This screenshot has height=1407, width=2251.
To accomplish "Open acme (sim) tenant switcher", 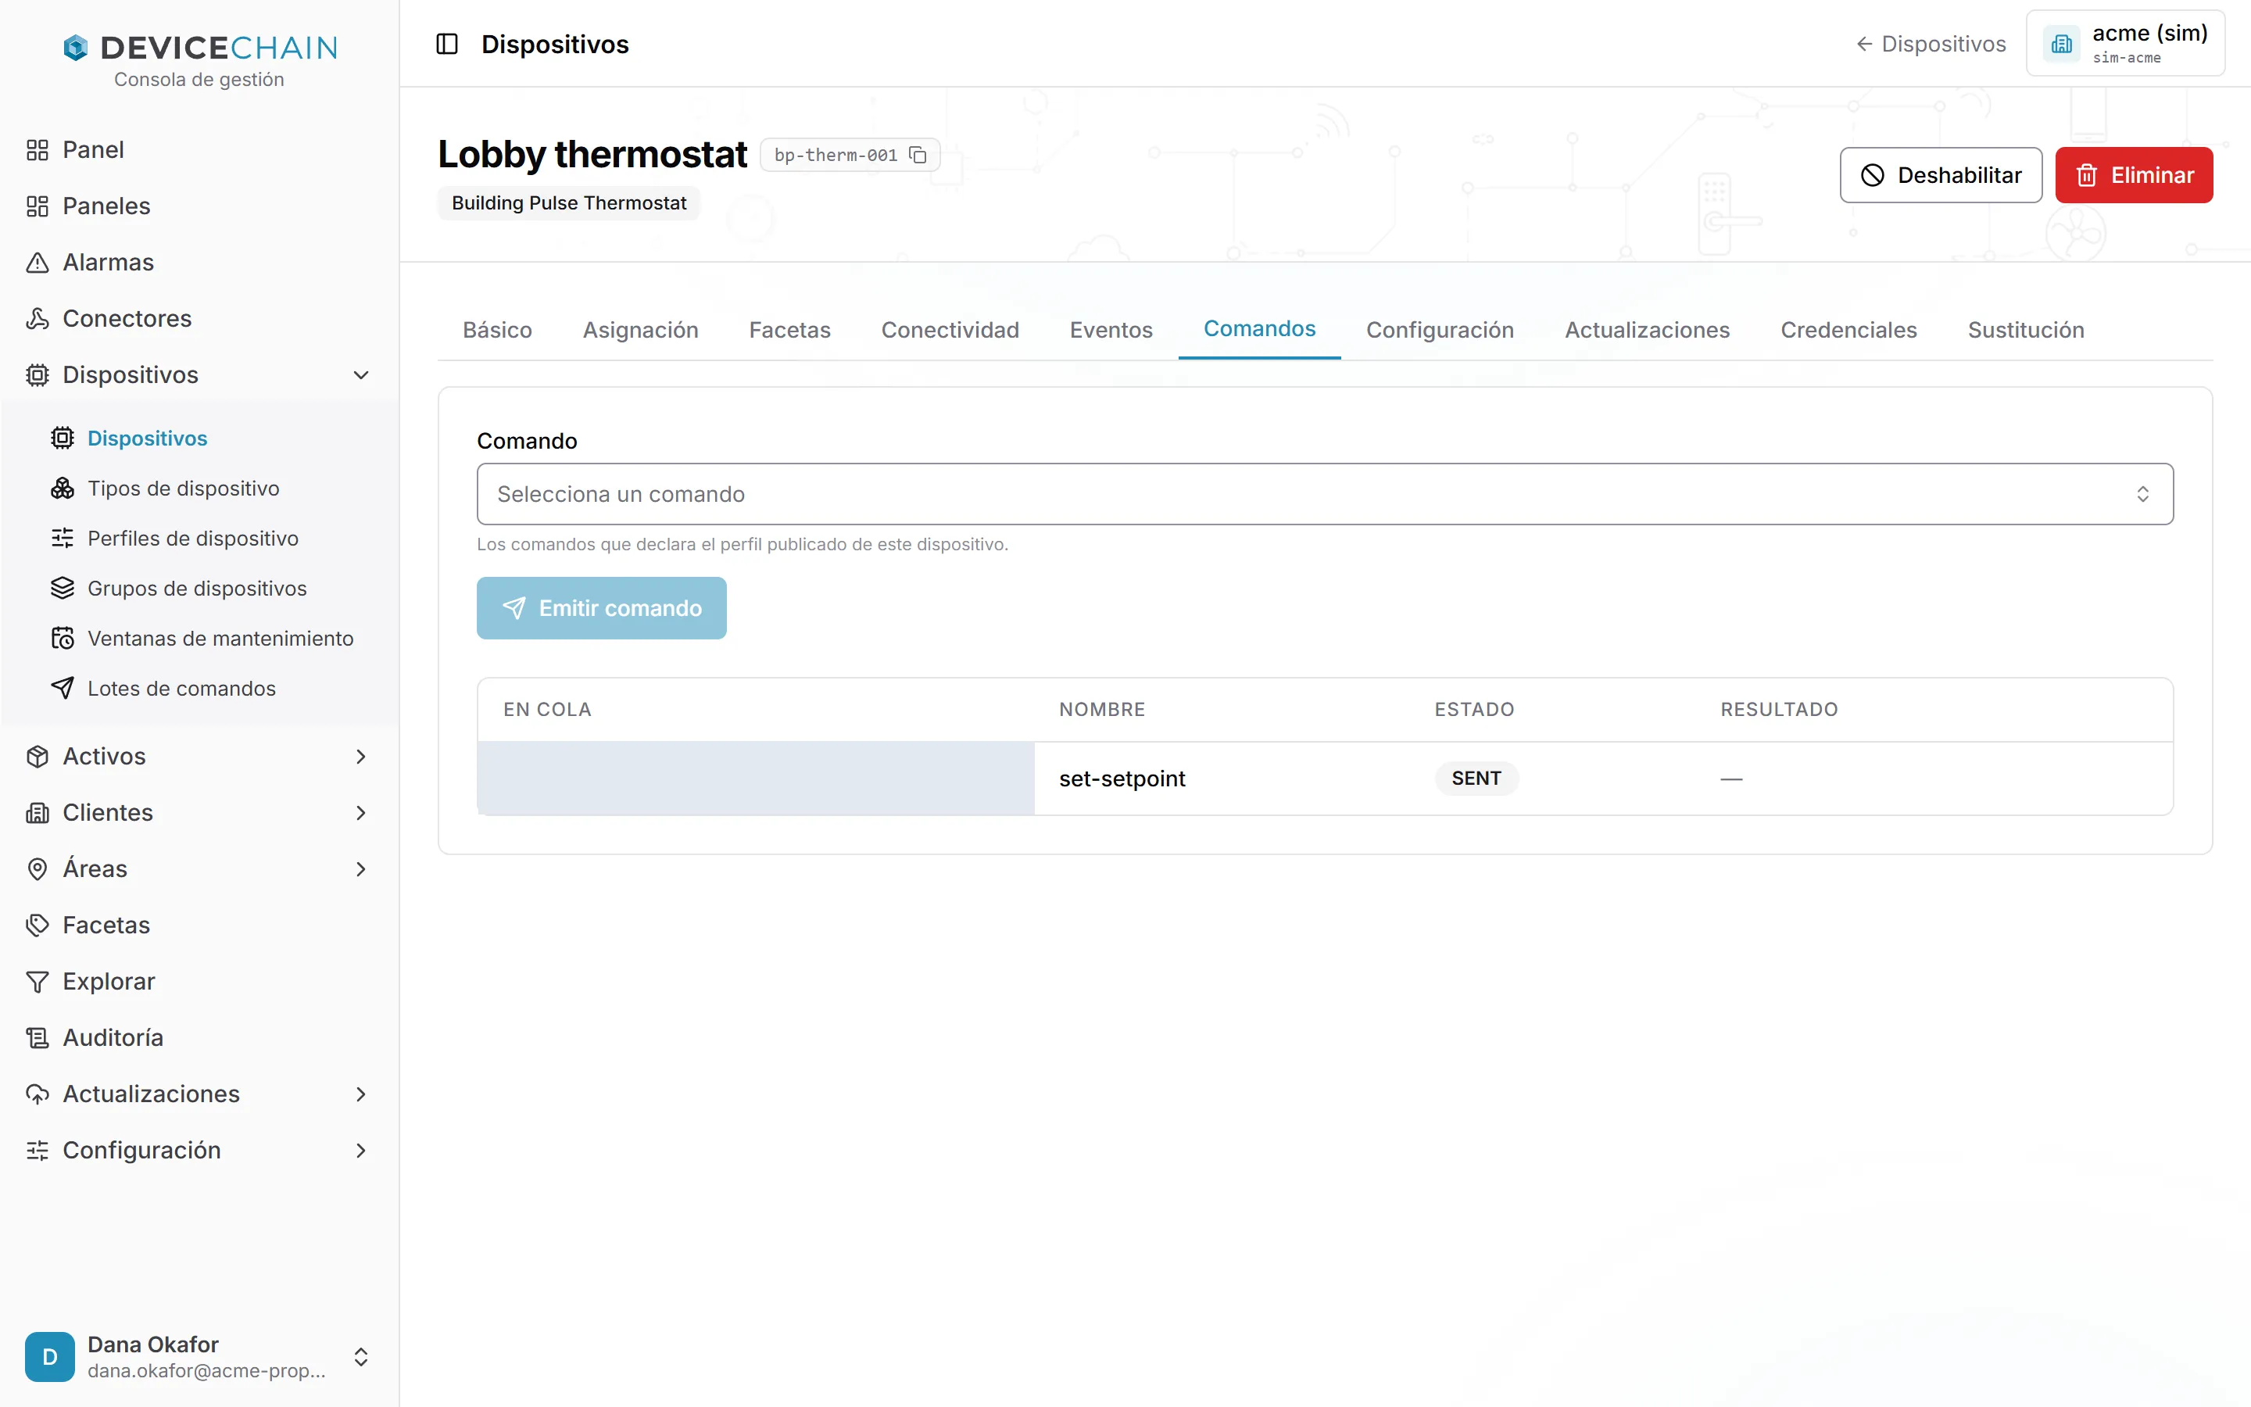I will coord(2125,44).
